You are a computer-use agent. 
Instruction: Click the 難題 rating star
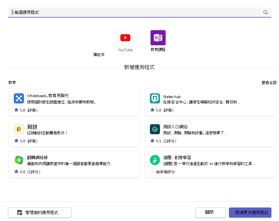click(x=16, y=141)
